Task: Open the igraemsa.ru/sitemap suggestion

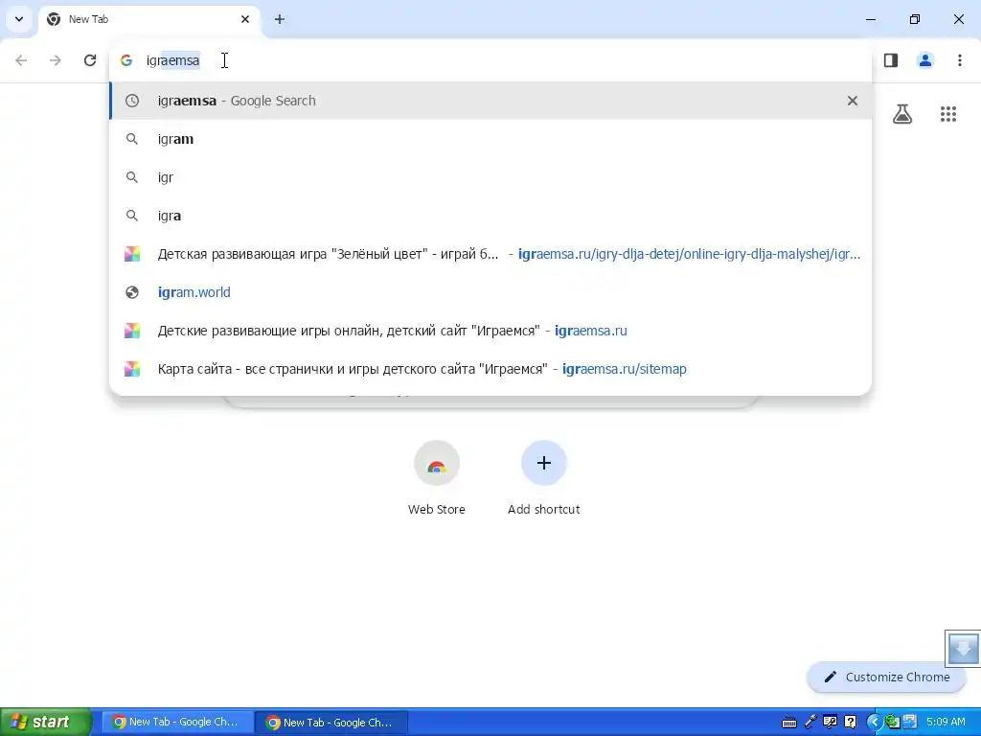Action: (490, 369)
